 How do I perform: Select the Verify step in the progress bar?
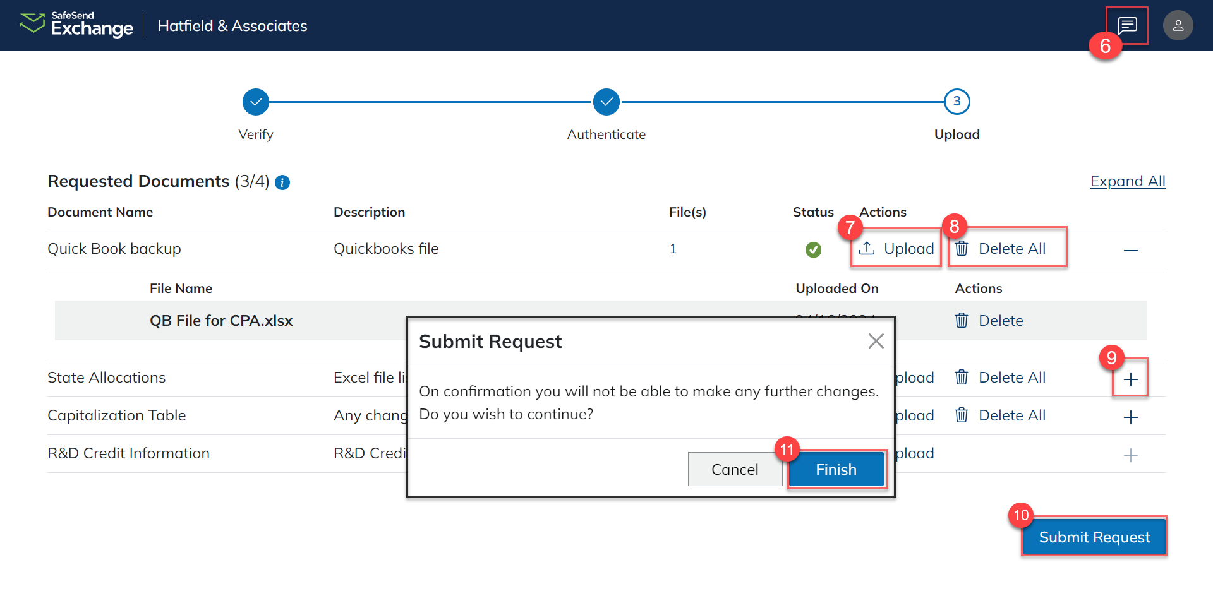click(x=255, y=101)
